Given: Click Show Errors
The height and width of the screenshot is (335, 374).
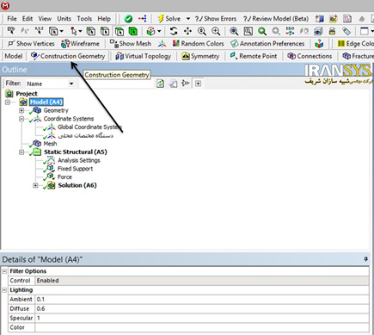Looking at the screenshot, I should (216, 19).
